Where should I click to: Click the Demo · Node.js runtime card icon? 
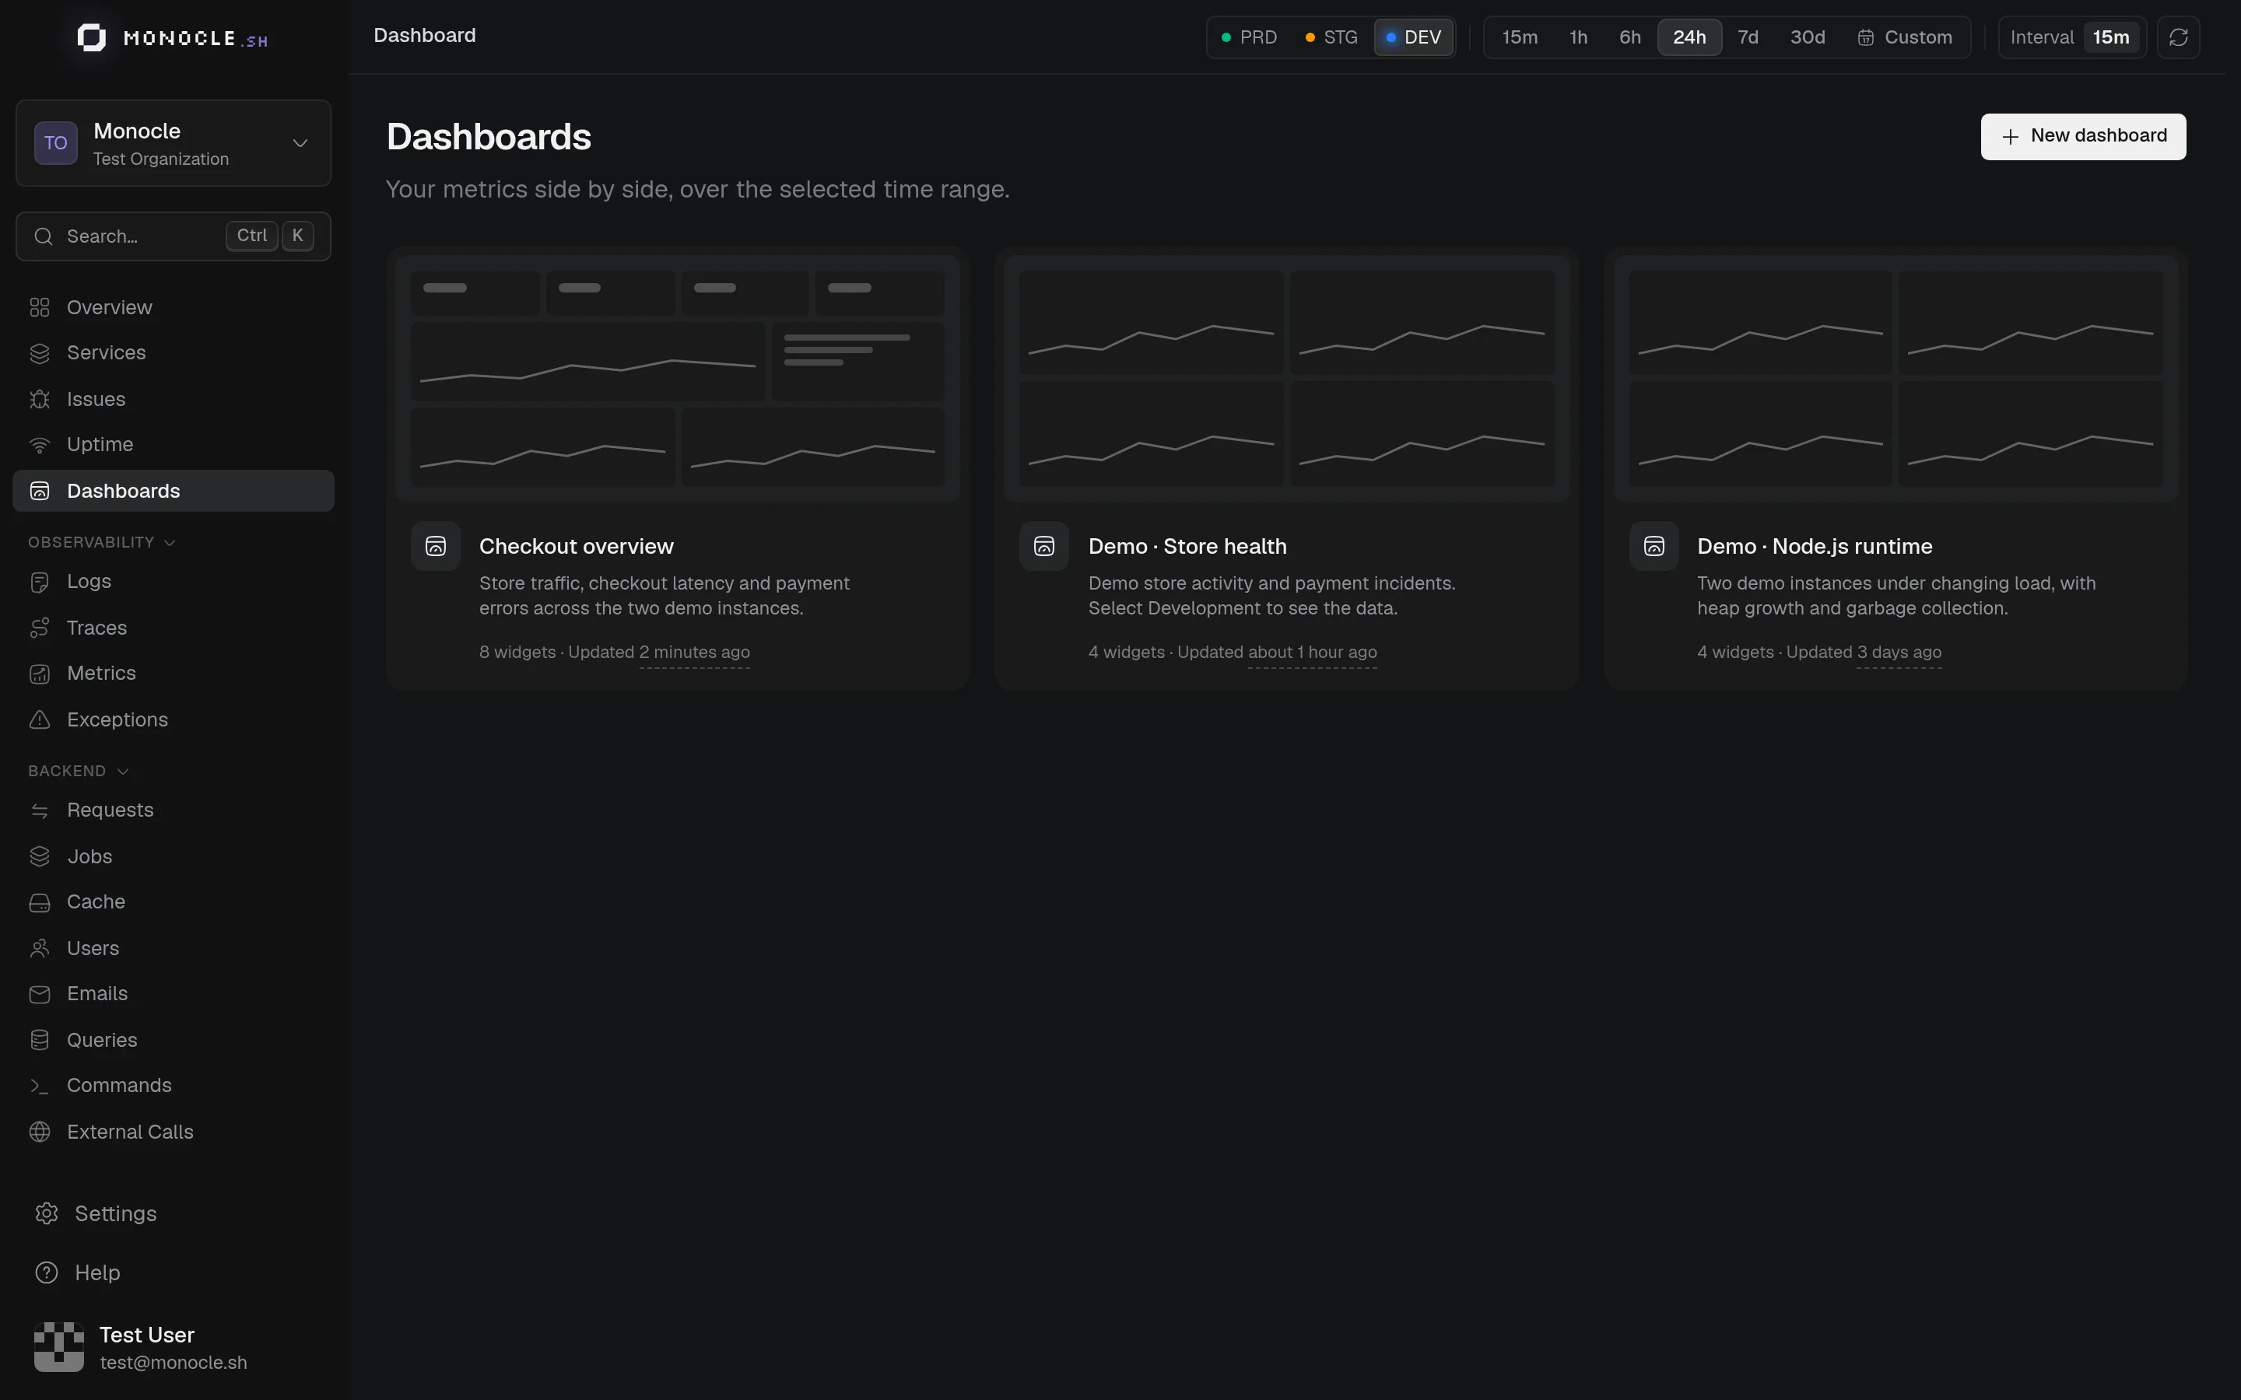[1654, 546]
